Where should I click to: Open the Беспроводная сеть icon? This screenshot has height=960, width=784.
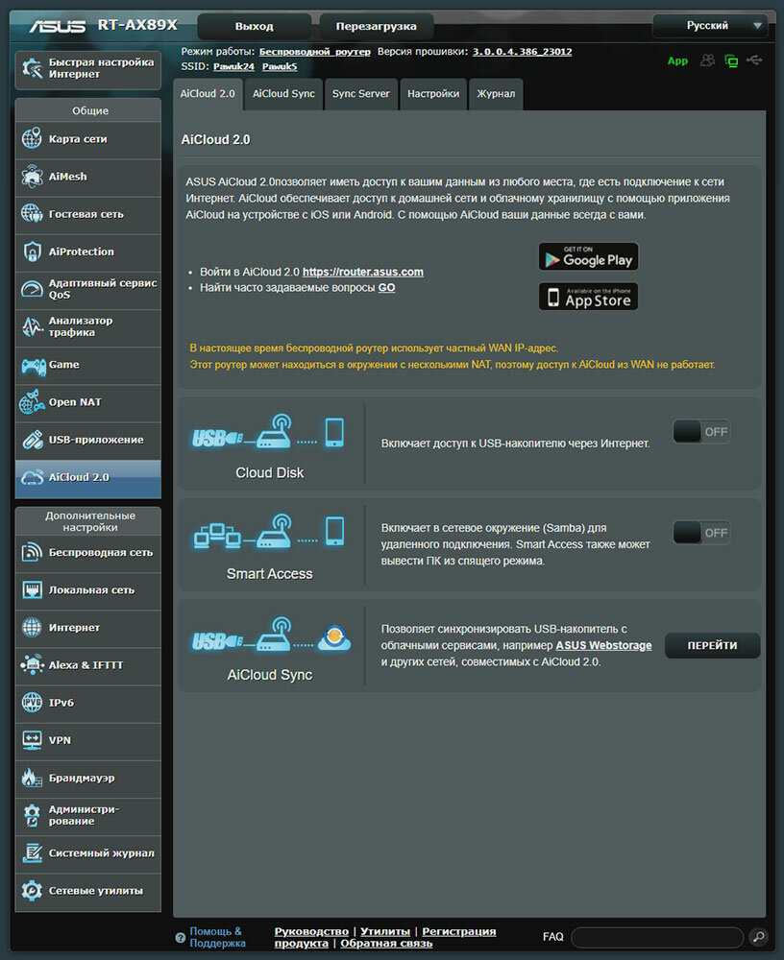[32, 552]
